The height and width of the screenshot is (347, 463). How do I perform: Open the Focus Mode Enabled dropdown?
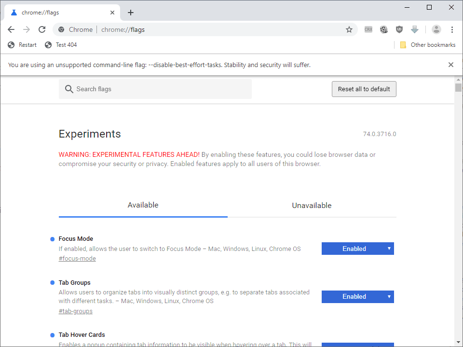point(357,249)
